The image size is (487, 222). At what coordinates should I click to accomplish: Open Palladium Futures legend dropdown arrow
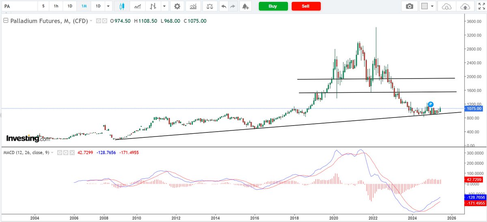pyautogui.click(x=91, y=21)
